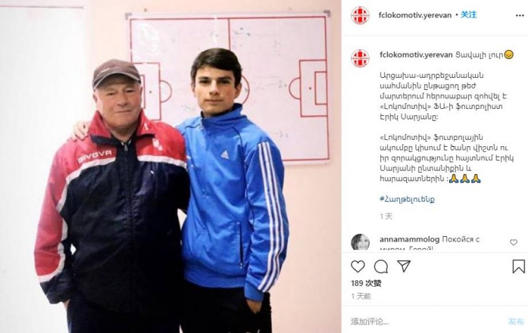Click the fclokomotiv.yerevan header profile logo
Viewport: 528px width, 333px height.
click(x=360, y=15)
